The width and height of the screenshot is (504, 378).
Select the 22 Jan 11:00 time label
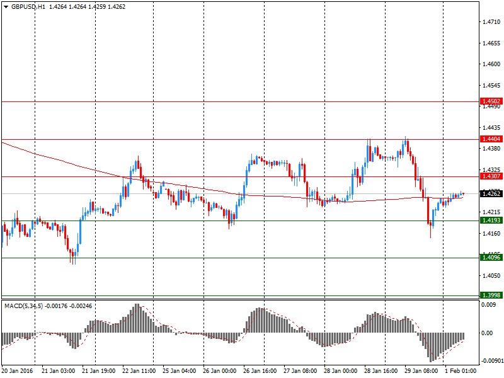pos(139,370)
